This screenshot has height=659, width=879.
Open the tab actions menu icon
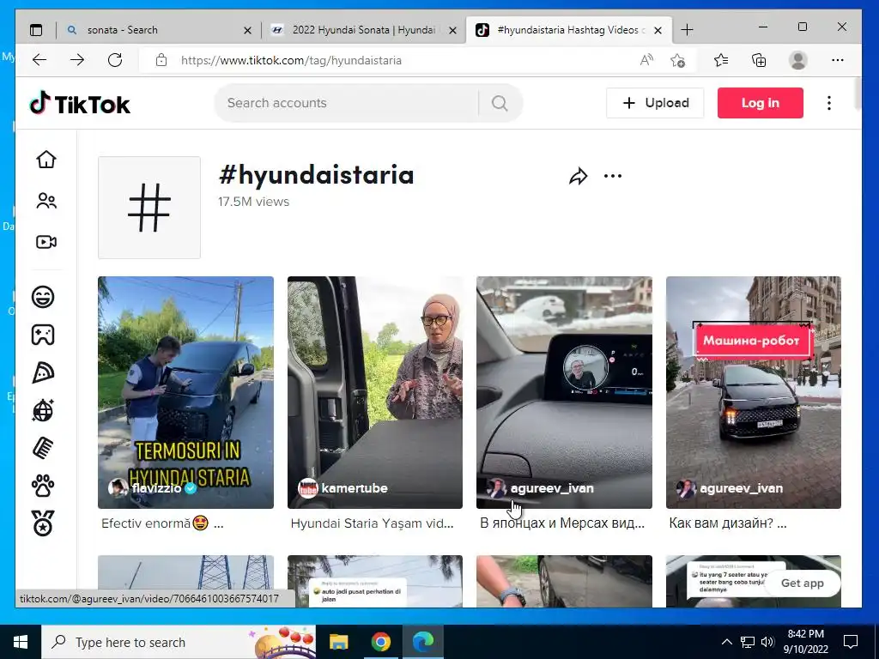click(x=36, y=30)
